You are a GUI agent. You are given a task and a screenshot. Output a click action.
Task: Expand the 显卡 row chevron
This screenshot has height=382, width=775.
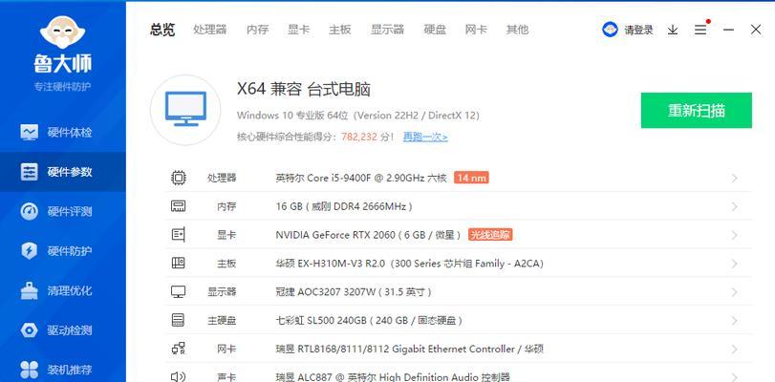(x=735, y=235)
